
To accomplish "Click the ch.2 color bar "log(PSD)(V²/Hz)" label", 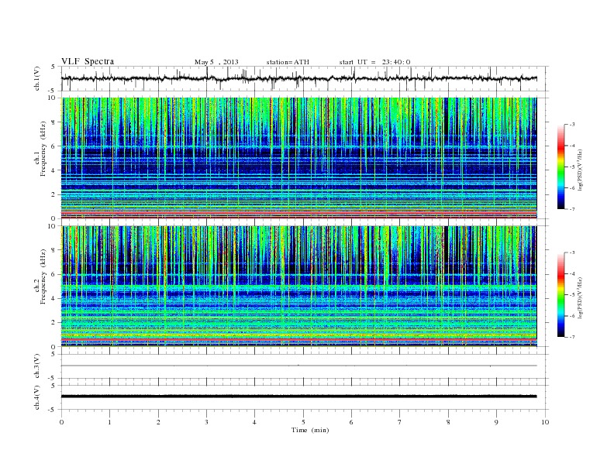I will pyautogui.click(x=580, y=297).
